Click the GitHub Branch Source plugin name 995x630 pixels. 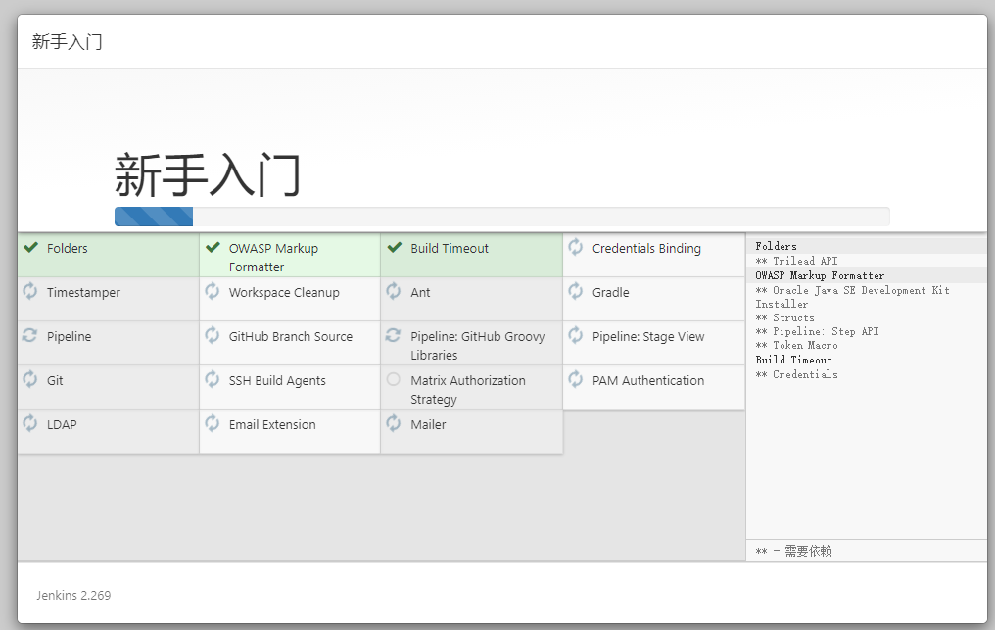click(291, 337)
